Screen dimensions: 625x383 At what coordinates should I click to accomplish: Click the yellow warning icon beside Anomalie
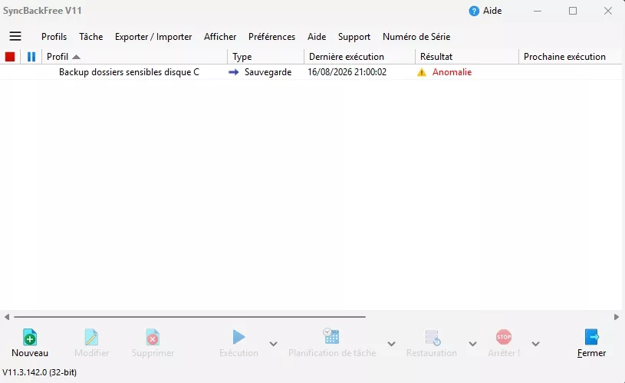coord(422,72)
